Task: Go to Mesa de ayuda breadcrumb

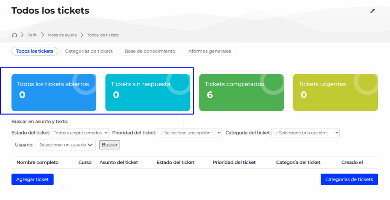Action: (62, 35)
